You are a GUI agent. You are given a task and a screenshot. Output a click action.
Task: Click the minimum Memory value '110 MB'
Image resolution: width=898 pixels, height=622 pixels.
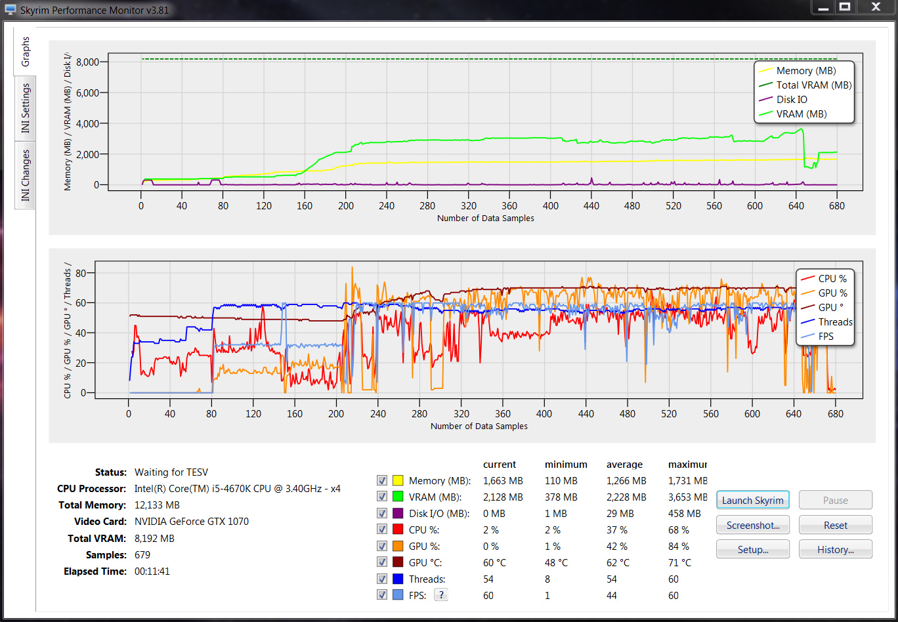tap(561, 481)
